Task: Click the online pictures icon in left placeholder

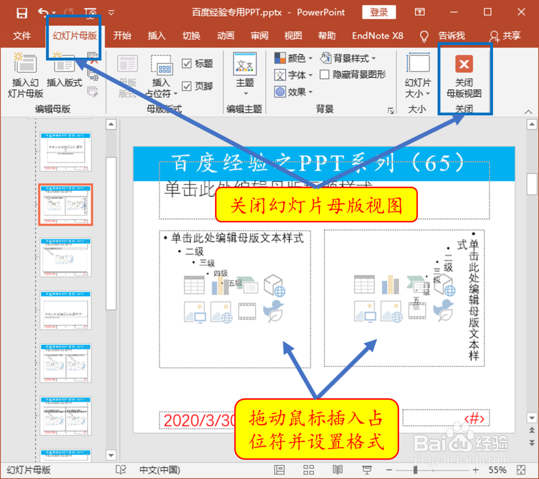Action: (x=222, y=312)
